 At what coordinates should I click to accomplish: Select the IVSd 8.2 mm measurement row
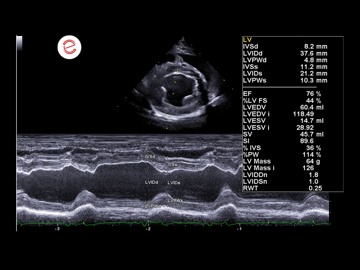[285, 47]
